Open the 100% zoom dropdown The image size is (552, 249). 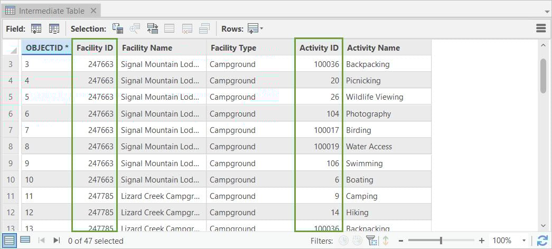[x=524, y=241]
